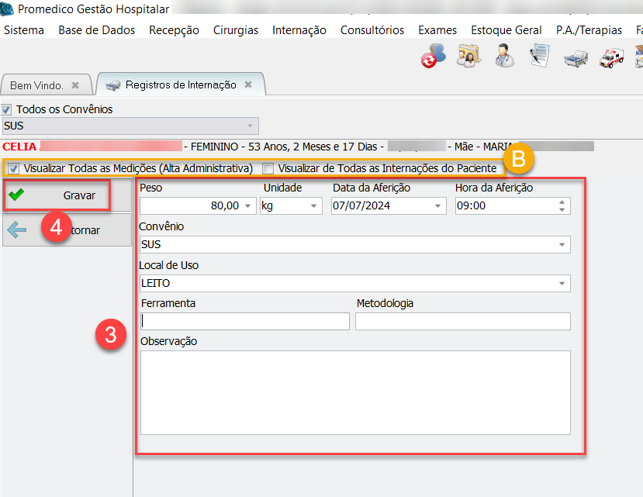Open the Data da Aferição date picker

[x=439, y=205]
